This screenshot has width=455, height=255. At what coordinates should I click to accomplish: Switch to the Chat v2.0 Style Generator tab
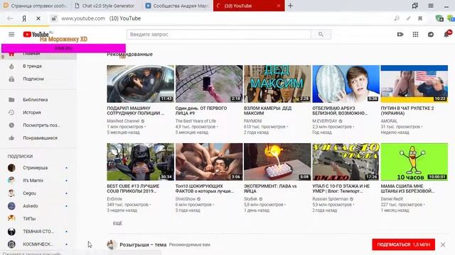(x=106, y=6)
